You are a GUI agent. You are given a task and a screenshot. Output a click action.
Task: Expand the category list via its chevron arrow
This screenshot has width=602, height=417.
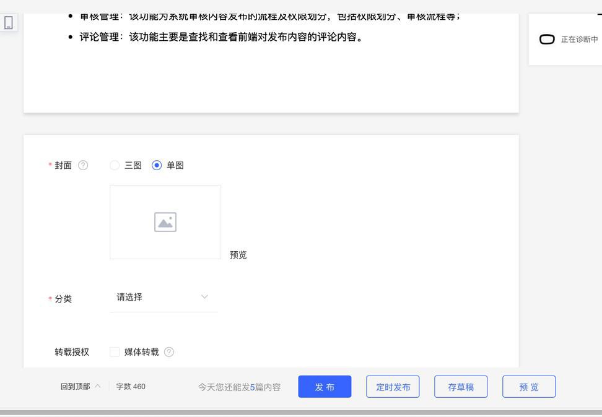point(205,297)
